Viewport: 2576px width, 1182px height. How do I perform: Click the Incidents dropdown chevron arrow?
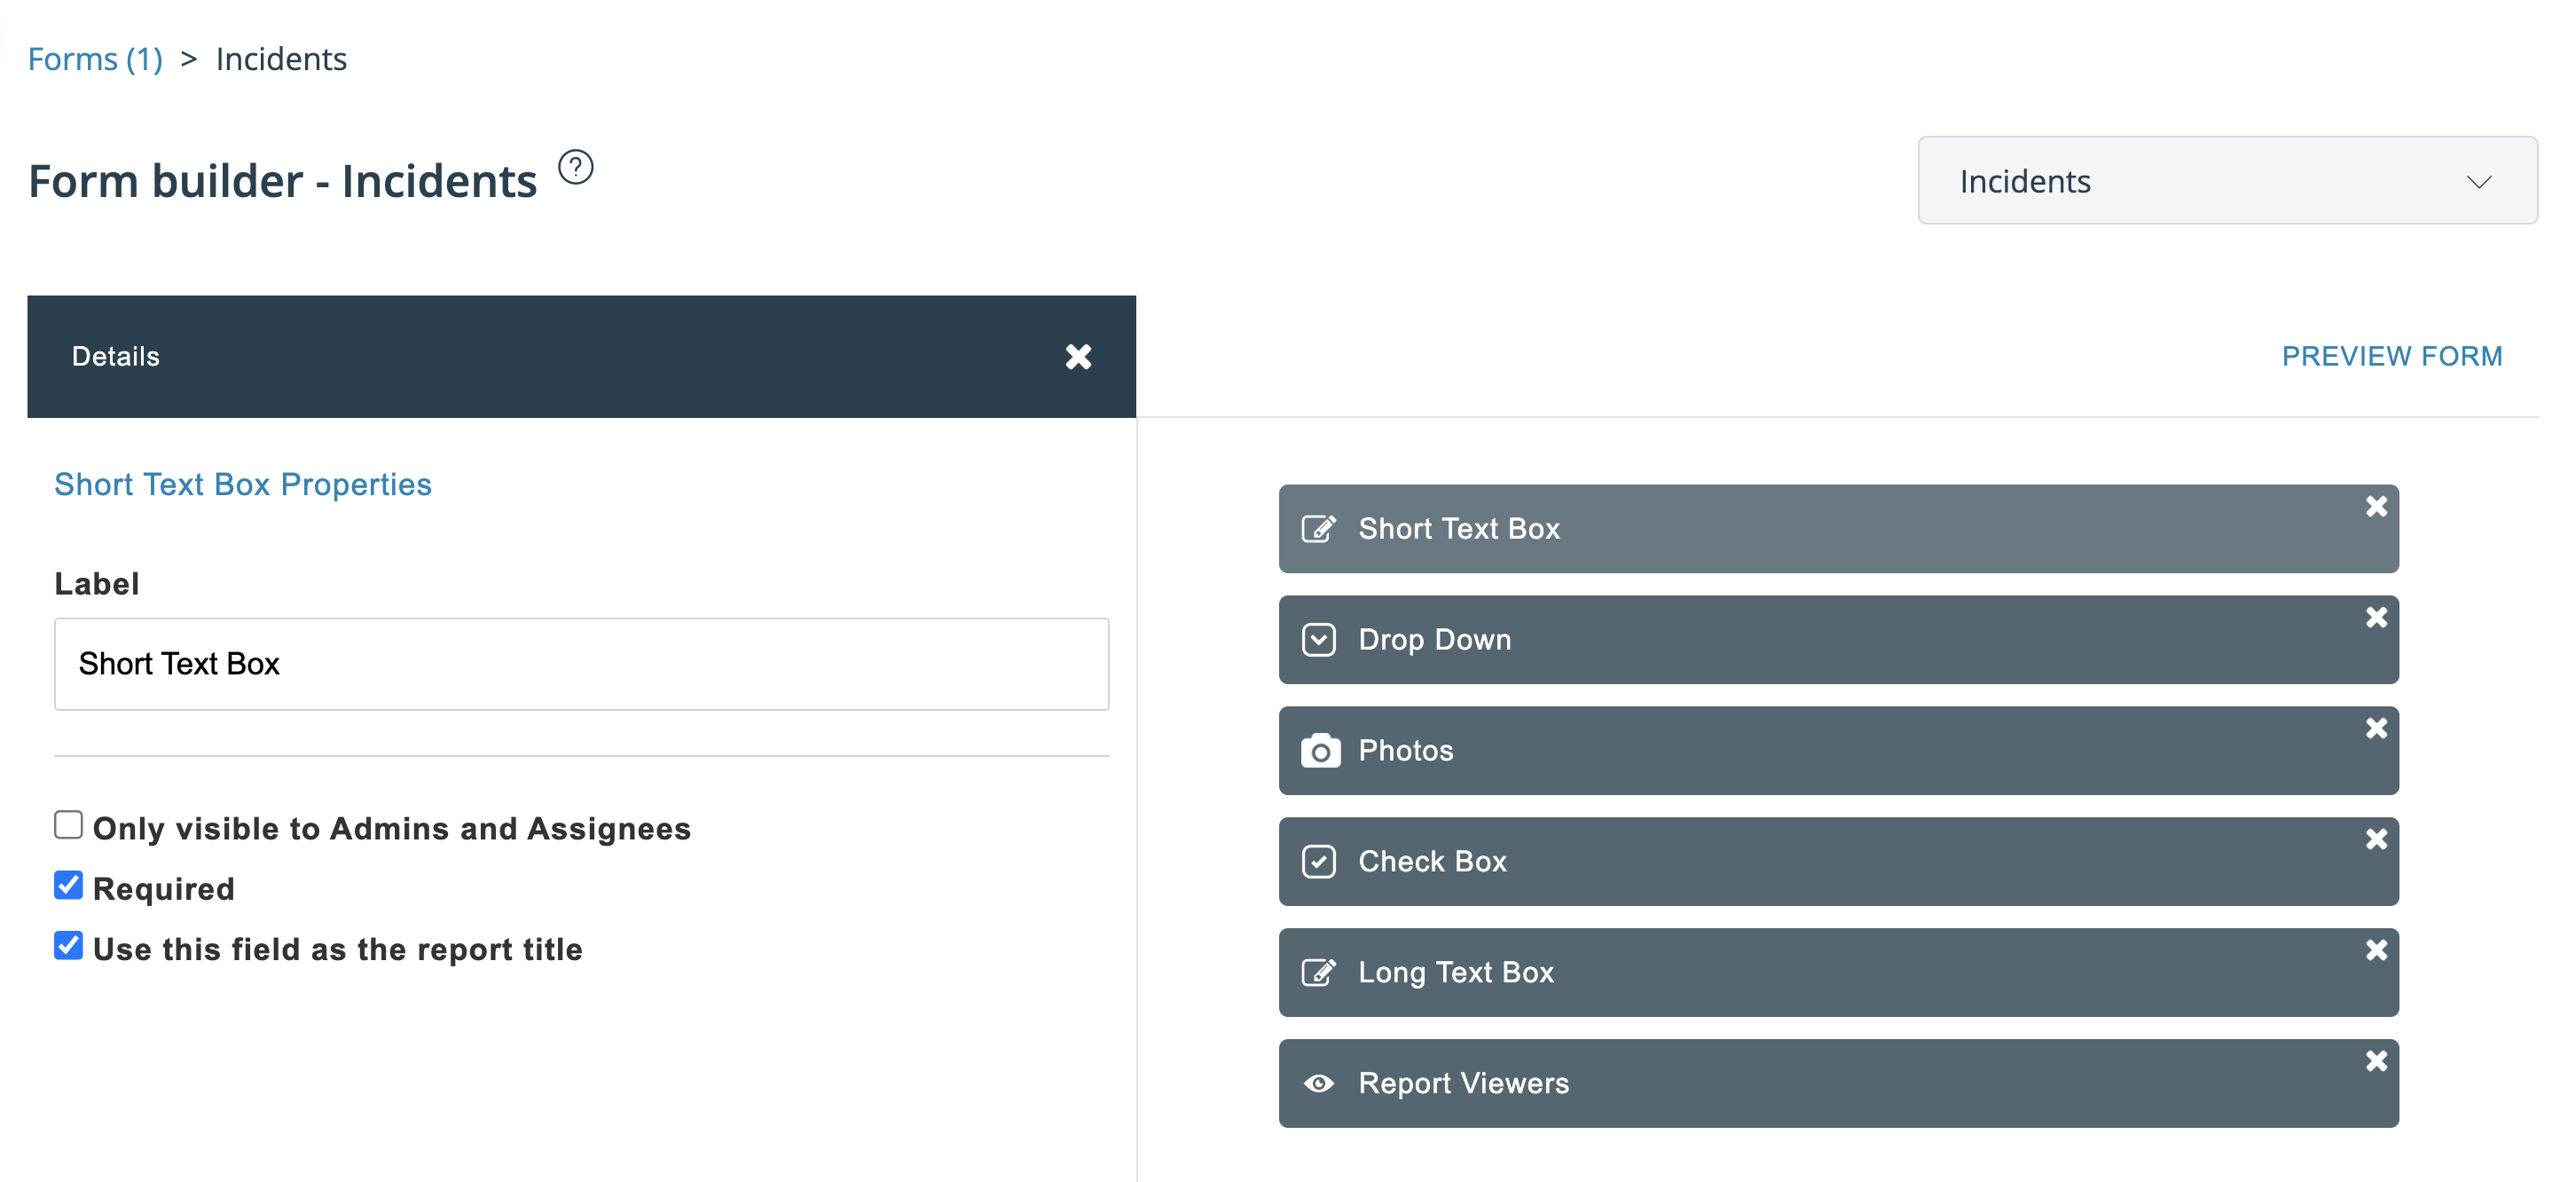[x=2478, y=182]
